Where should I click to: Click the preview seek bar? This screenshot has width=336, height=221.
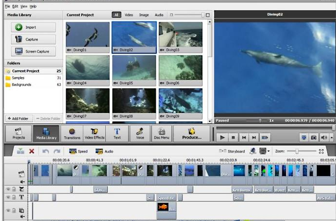point(275,128)
